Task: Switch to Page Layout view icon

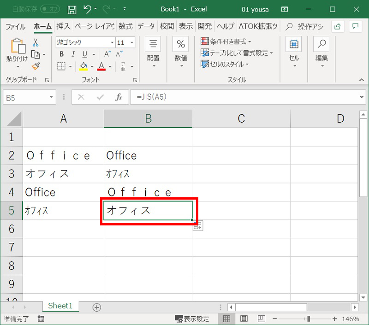Action: [244, 319]
